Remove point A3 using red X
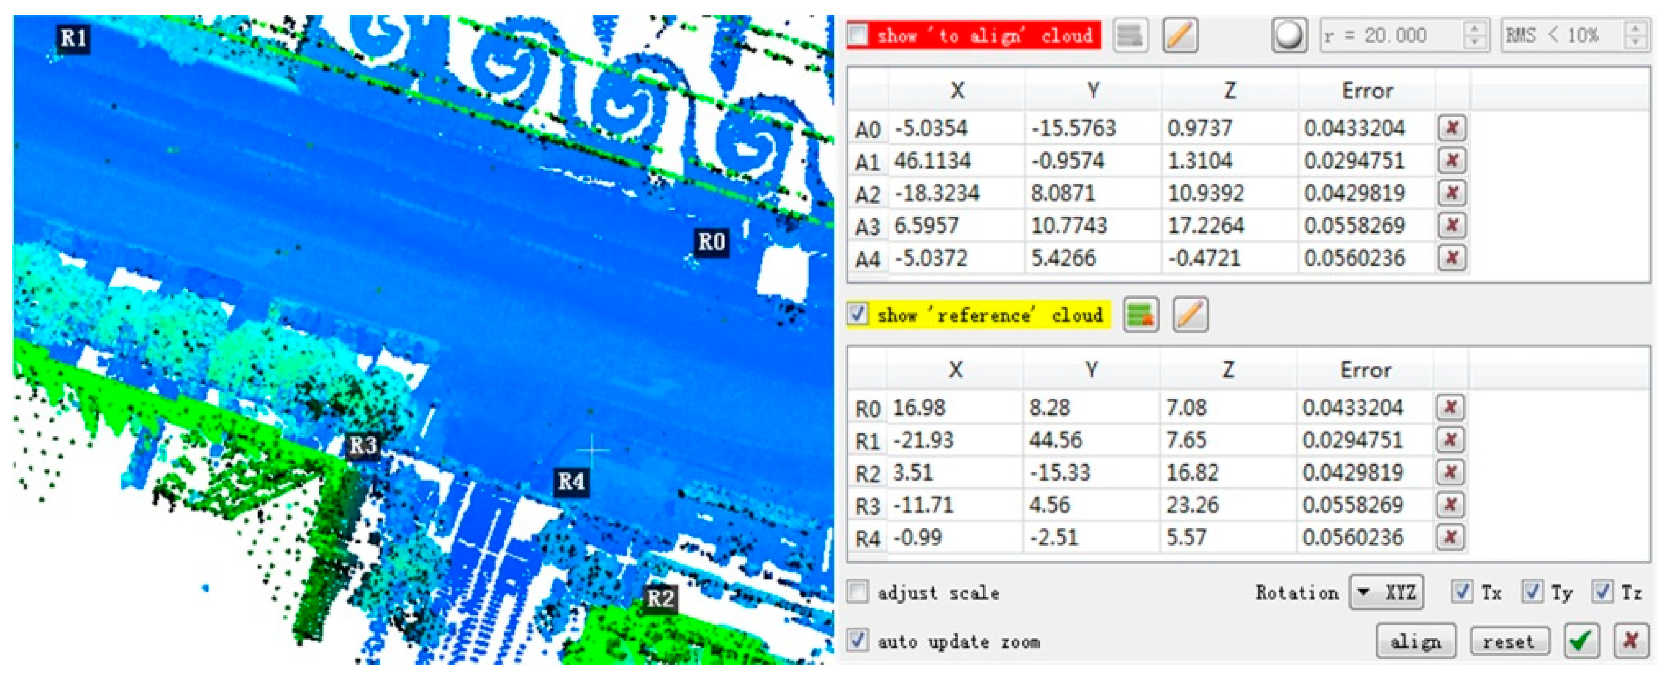Viewport: 1671px width, 677px height. pyautogui.click(x=1452, y=225)
